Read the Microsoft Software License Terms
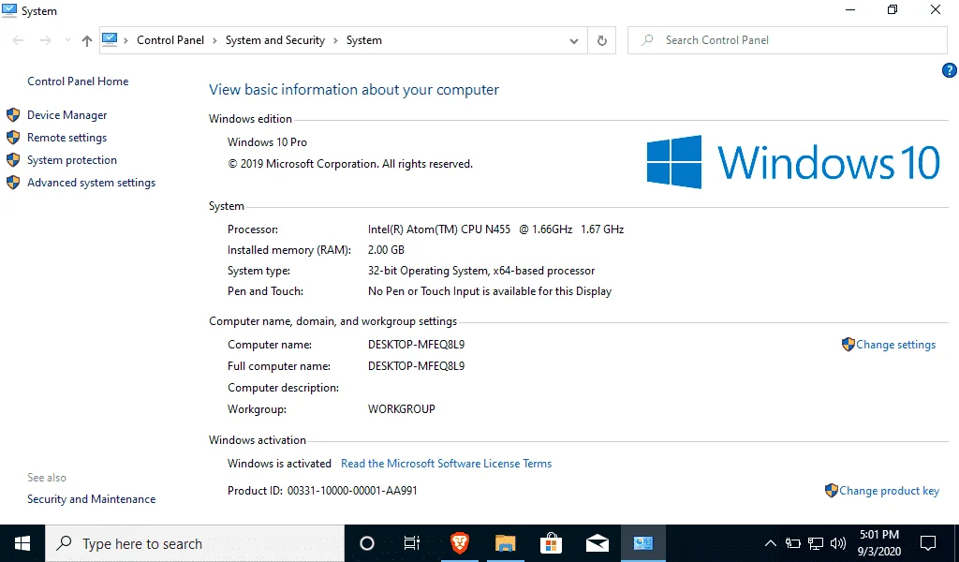959x562 pixels. point(446,464)
